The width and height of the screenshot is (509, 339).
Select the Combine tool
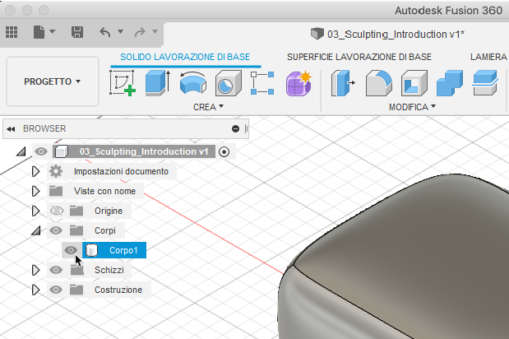tap(450, 83)
